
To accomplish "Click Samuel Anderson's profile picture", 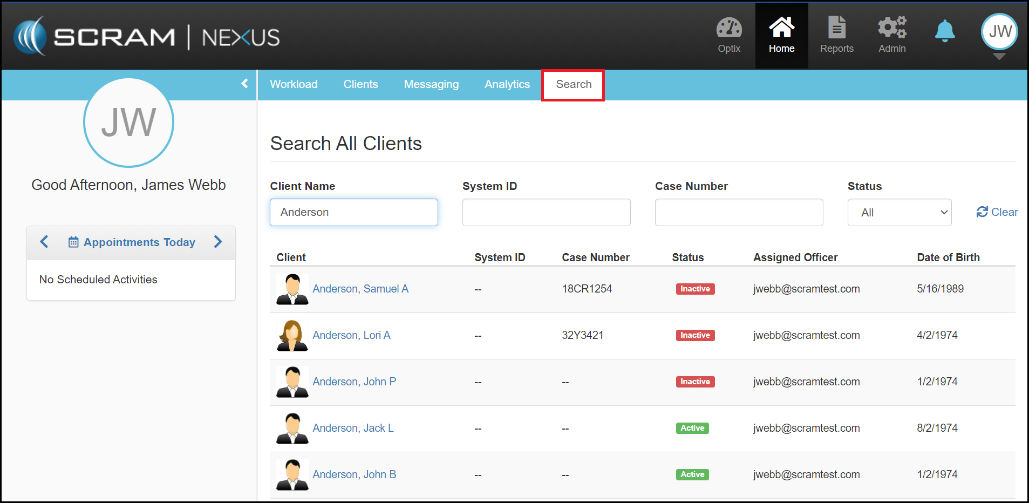I will tap(292, 289).
